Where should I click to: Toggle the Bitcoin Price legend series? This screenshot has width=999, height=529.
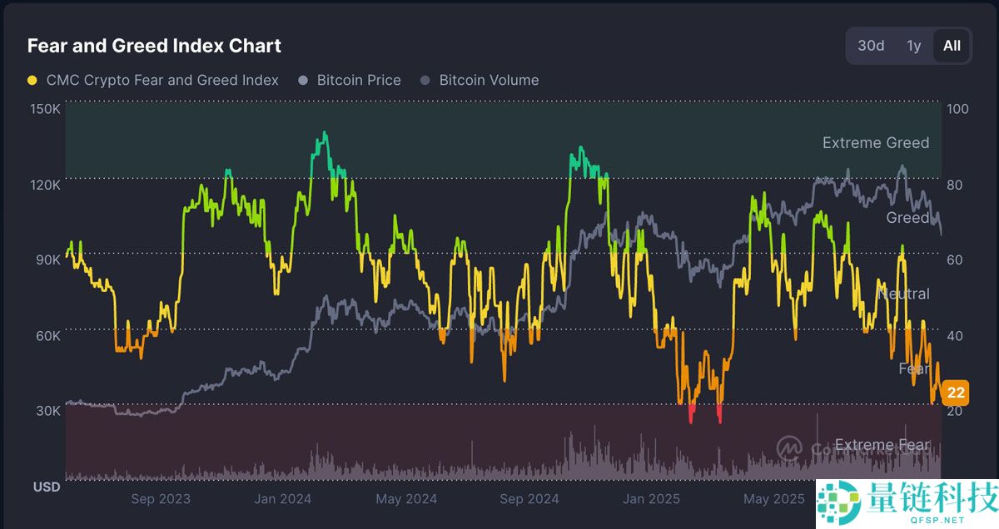359,81
